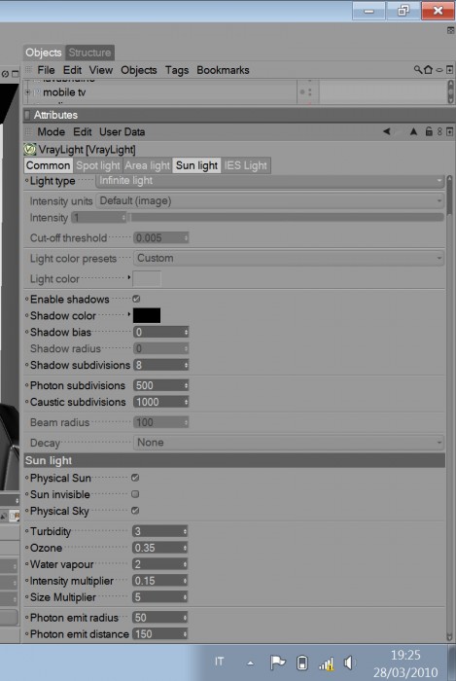
Task: Click the up arrow in Attributes manager
Action: [x=413, y=131]
